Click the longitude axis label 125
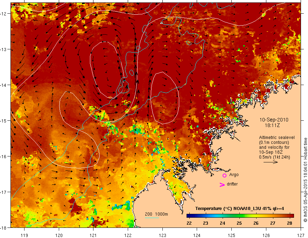The image size is (308, 238). 232,235
